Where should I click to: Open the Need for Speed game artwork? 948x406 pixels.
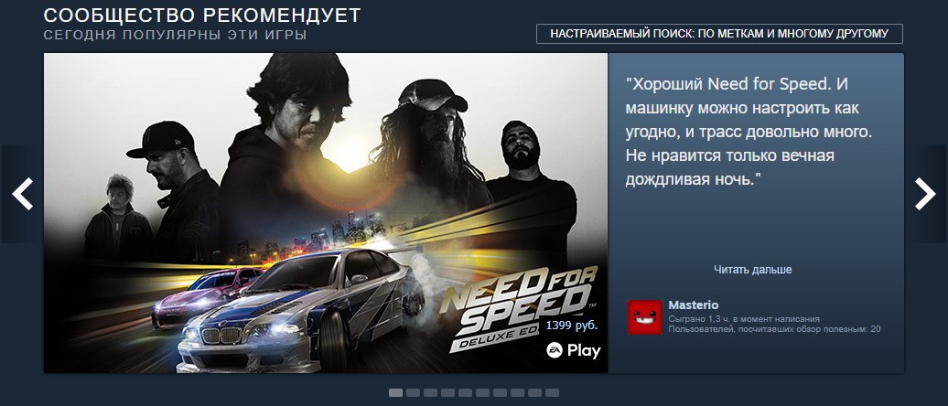tap(326, 213)
